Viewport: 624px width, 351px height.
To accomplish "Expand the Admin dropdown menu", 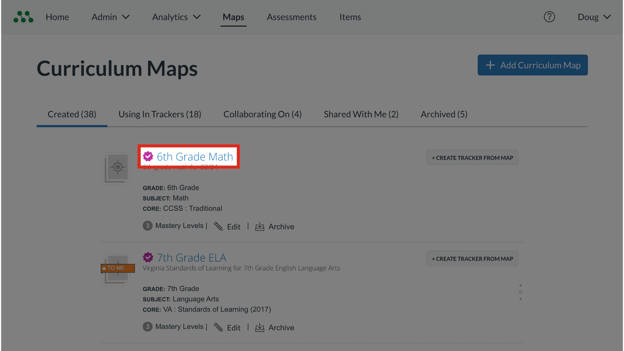I will (110, 17).
